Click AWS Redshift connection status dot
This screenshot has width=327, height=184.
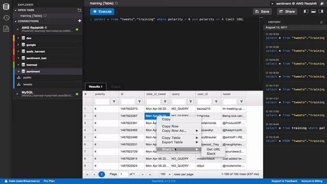pos(77,30)
